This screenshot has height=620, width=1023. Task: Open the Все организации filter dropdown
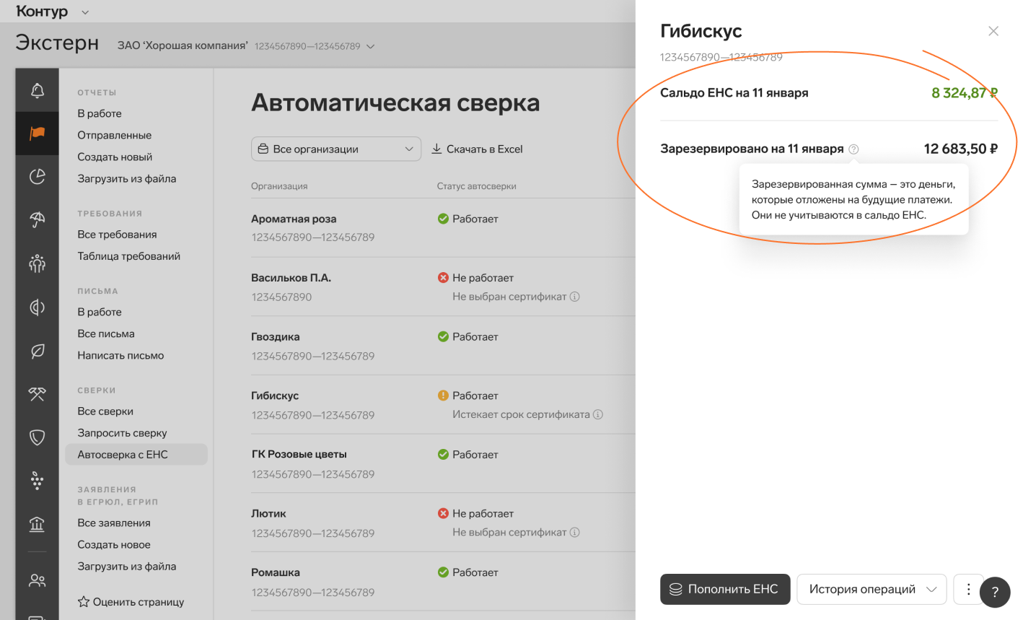pyautogui.click(x=336, y=149)
